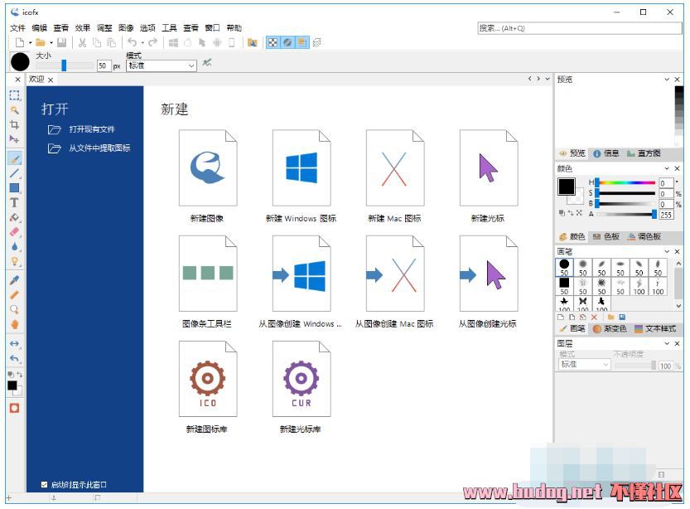This screenshot has height=509, width=690.
Task: Click the image folder icon in toolbar
Action: coord(252,42)
